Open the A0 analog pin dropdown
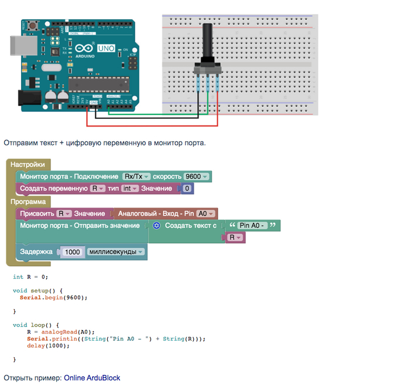Viewport: 410px width, 385px height. tap(206, 214)
